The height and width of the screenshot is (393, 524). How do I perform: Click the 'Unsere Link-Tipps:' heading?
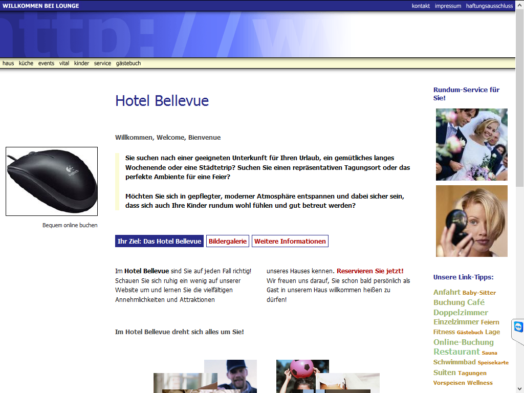tap(464, 277)
